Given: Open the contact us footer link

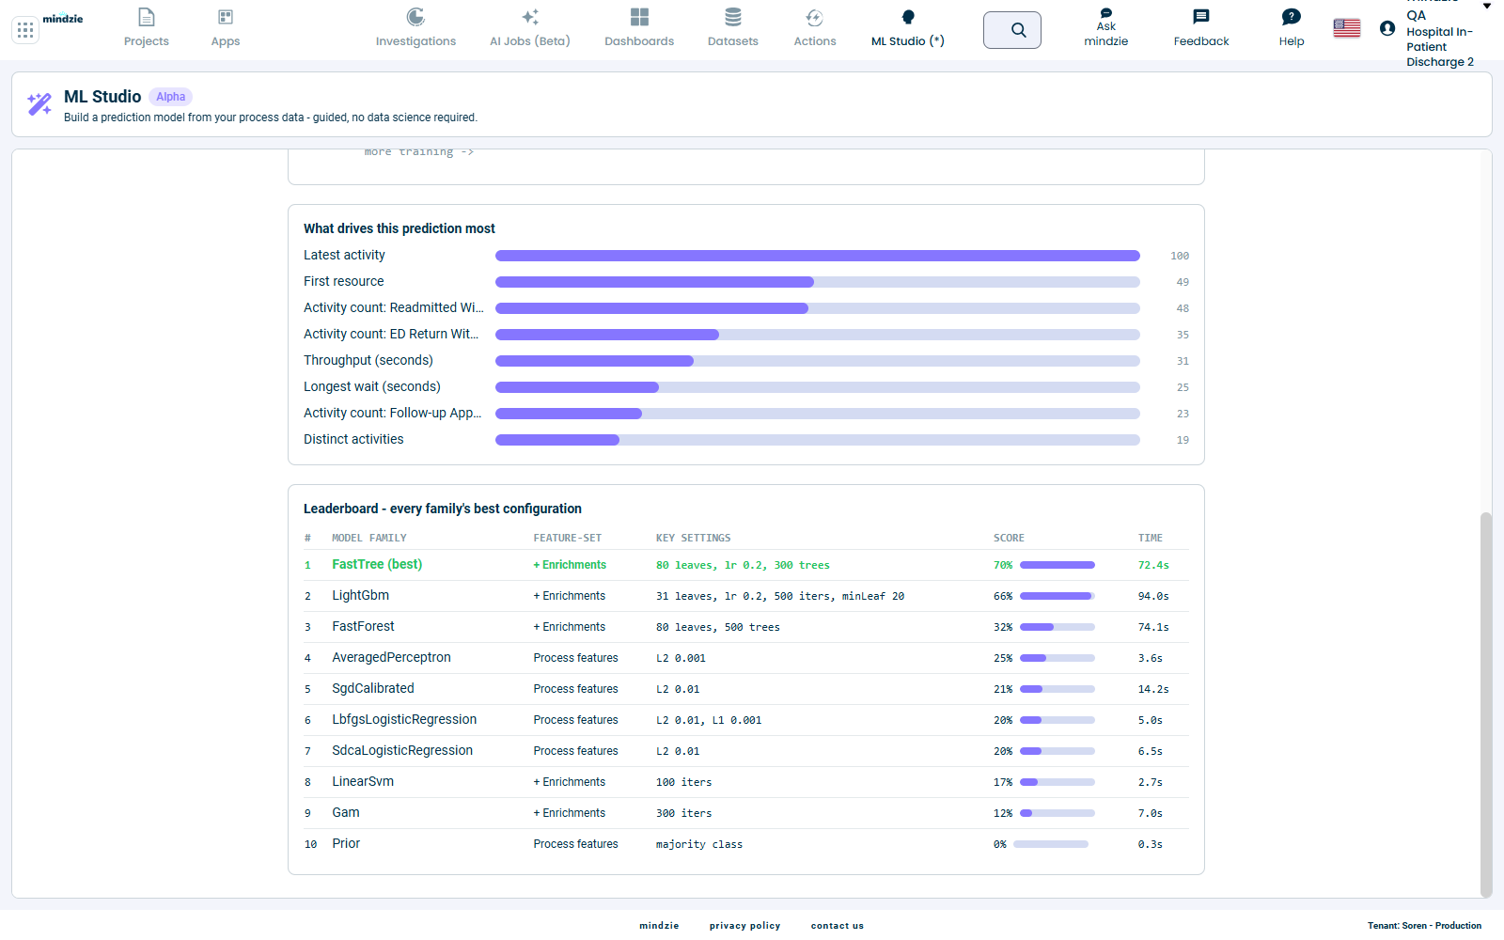Looking at the screenshot, I should click(838, 926).
